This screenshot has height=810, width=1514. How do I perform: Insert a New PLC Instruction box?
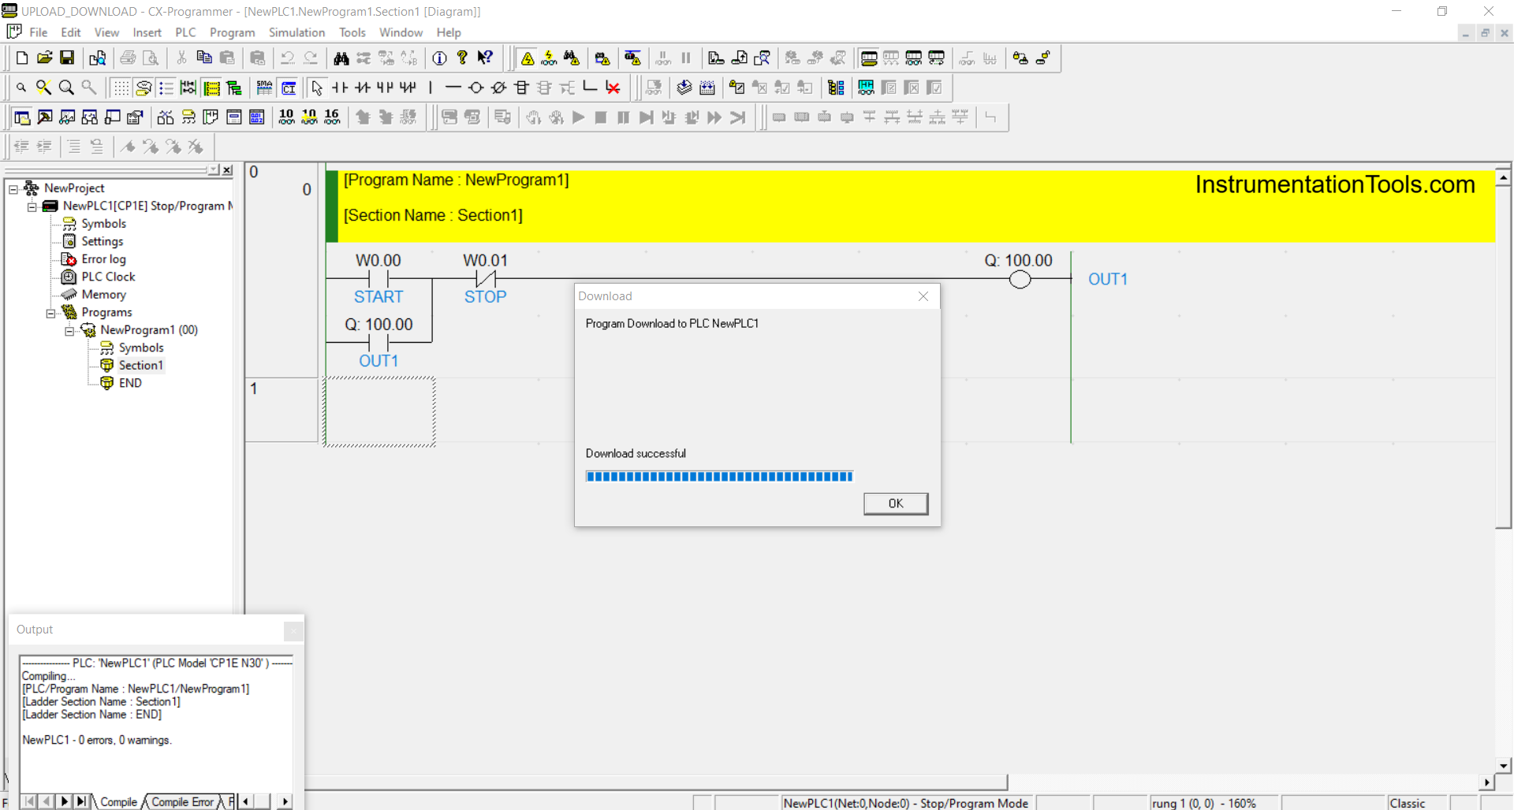coord(521,87)
